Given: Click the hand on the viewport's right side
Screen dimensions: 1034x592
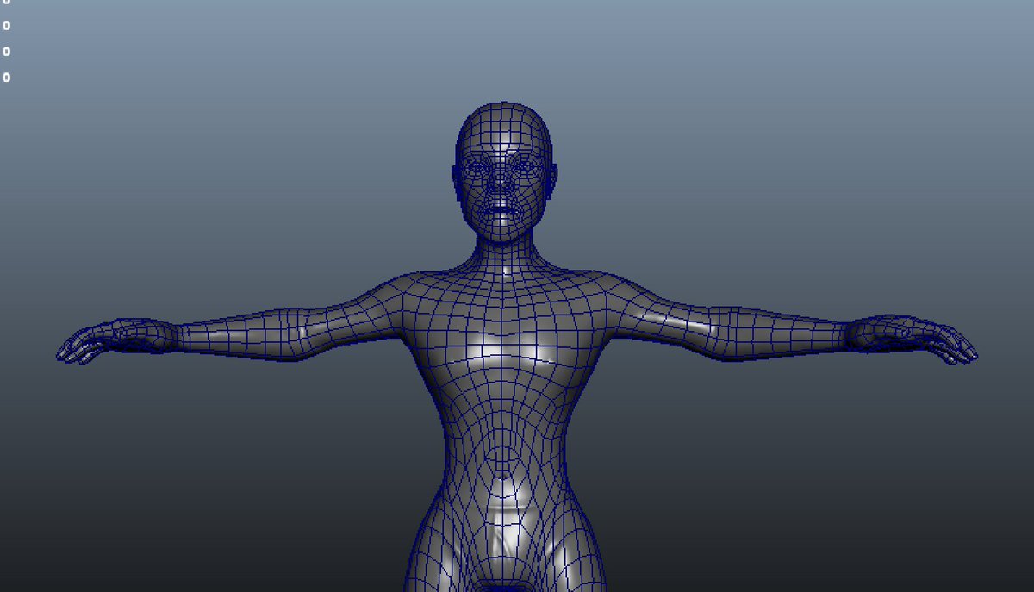Looking at the screenshot, I should coord(913,339).
